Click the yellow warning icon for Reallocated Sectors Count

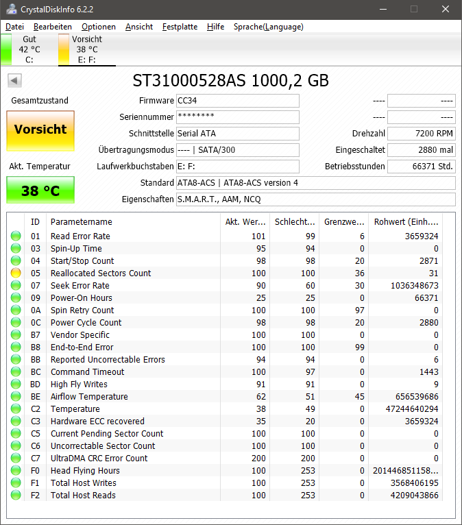pos(16,273)
